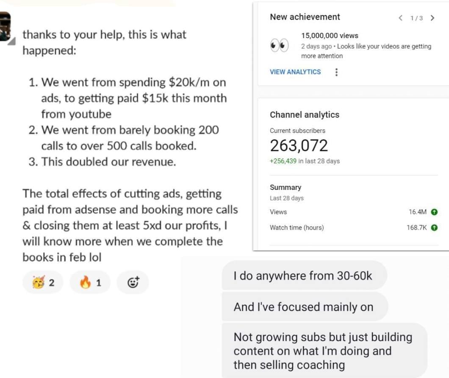The image size is (449, 378).
Task: Select the "I do anywhere from 30-60k" bubble
Action: (x=303, y=276)
